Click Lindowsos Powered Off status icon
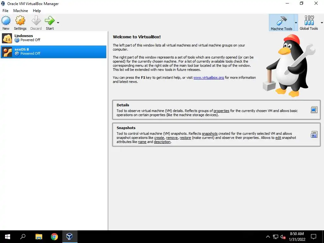This screenshot has height=243, width=324. [x=17, y=40]
